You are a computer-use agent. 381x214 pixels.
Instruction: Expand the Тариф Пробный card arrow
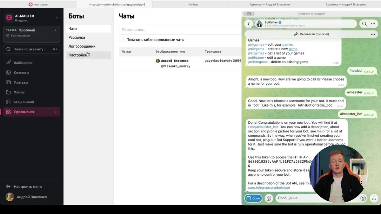(55, 30)
